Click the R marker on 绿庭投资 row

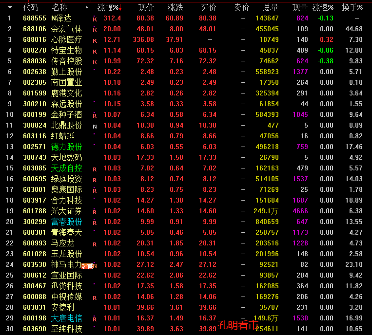click(x=95, y=180)
